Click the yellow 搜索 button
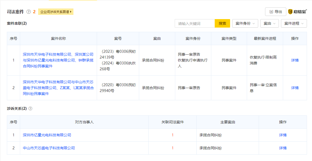This screenshot has width=312, height=161. point(222,23)
